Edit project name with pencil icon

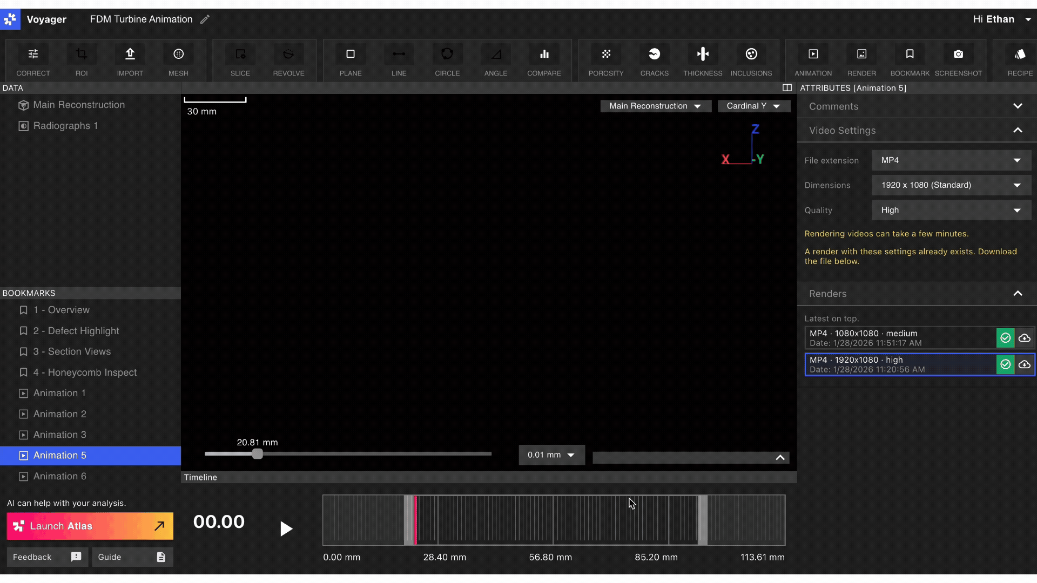[205, 19]
